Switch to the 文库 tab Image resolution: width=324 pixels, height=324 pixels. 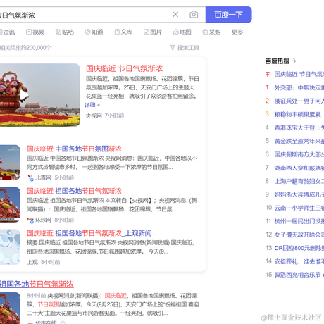123,32
